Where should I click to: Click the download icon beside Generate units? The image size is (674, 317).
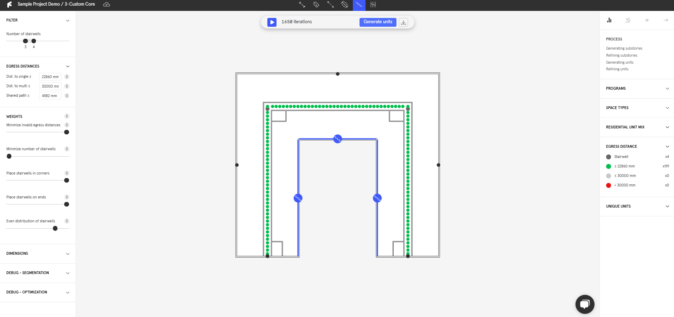403,22
